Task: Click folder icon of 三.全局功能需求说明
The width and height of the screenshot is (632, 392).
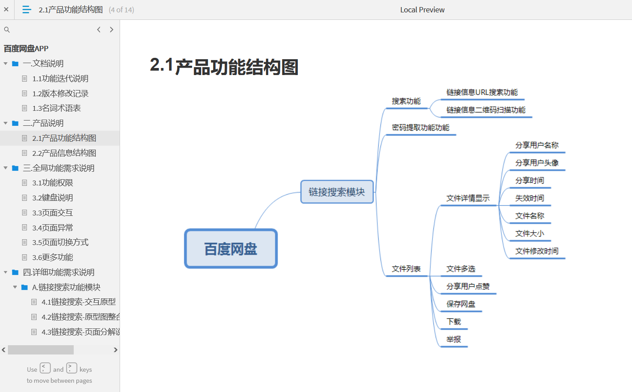Action: (15, 168)
